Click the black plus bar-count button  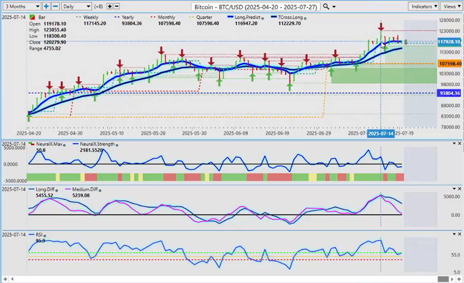click(x=110, y=6)
